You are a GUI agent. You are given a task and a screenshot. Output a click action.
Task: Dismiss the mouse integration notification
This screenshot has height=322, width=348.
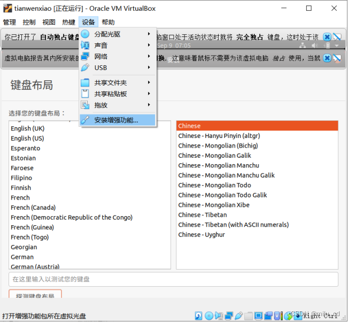coord(327,58)
